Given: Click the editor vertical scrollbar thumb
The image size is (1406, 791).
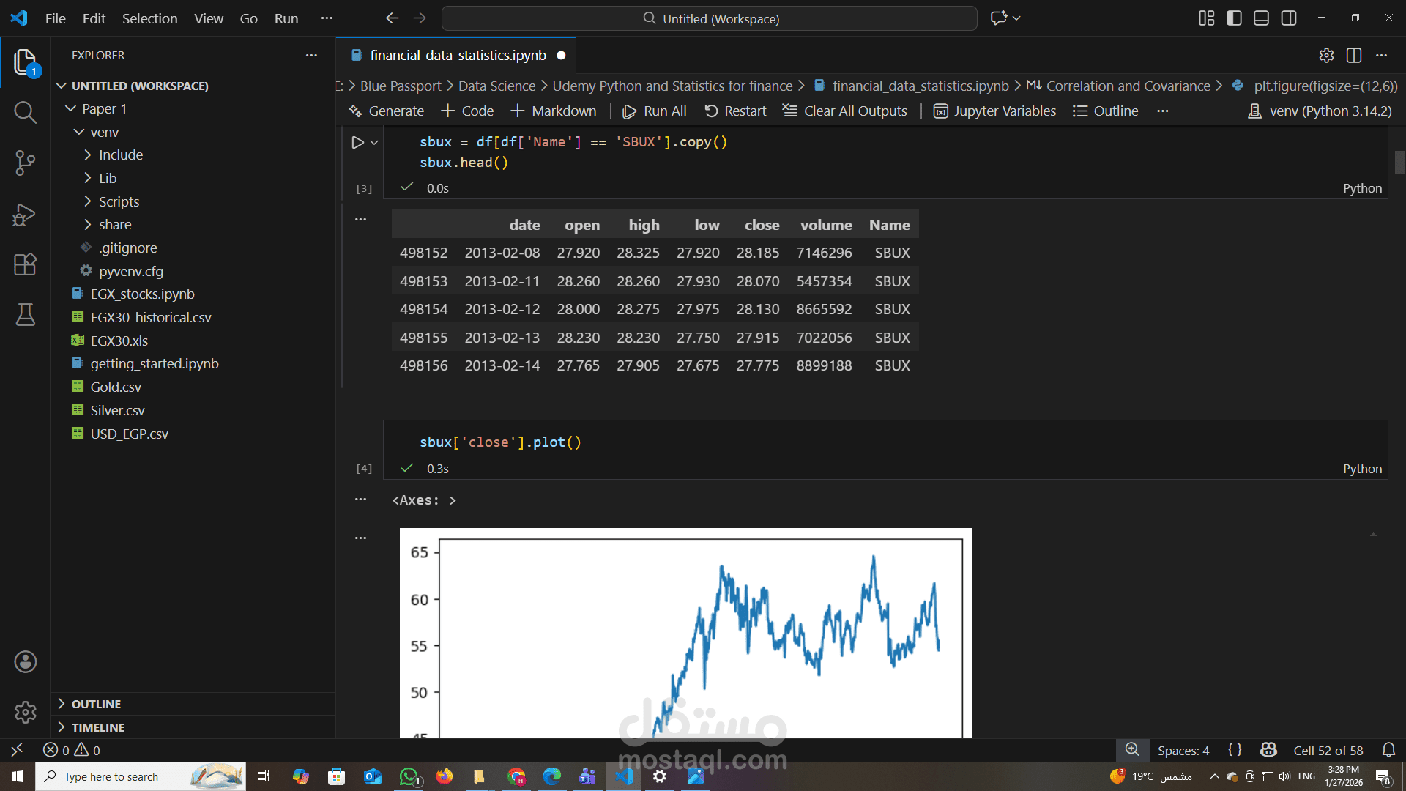Looking at the screenshot, I should point(1399,162).
